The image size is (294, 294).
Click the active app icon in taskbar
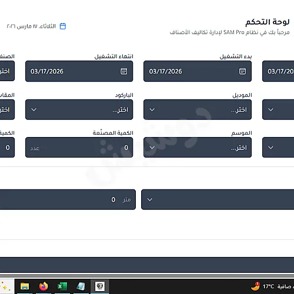(x=99, y=286)
